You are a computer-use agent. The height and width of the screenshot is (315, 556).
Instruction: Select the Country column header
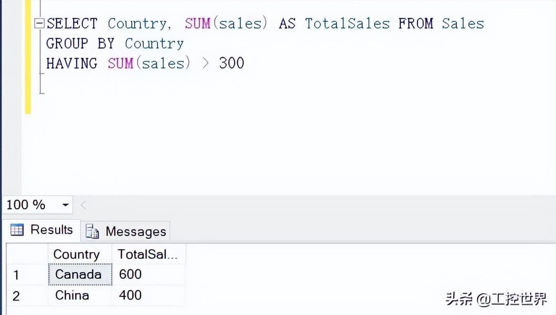pos(76,255)
